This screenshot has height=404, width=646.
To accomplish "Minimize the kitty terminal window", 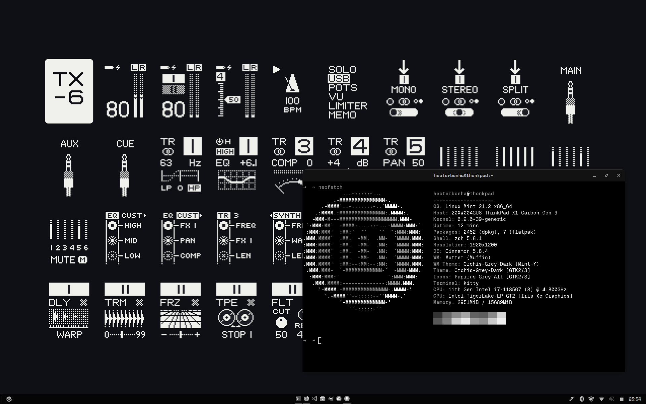I will pyautogui.click(x=595, y=176).
